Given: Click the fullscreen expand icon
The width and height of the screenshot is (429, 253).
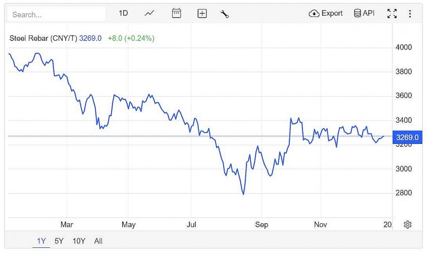Looking at the screenshot, I should click(392, 14).
